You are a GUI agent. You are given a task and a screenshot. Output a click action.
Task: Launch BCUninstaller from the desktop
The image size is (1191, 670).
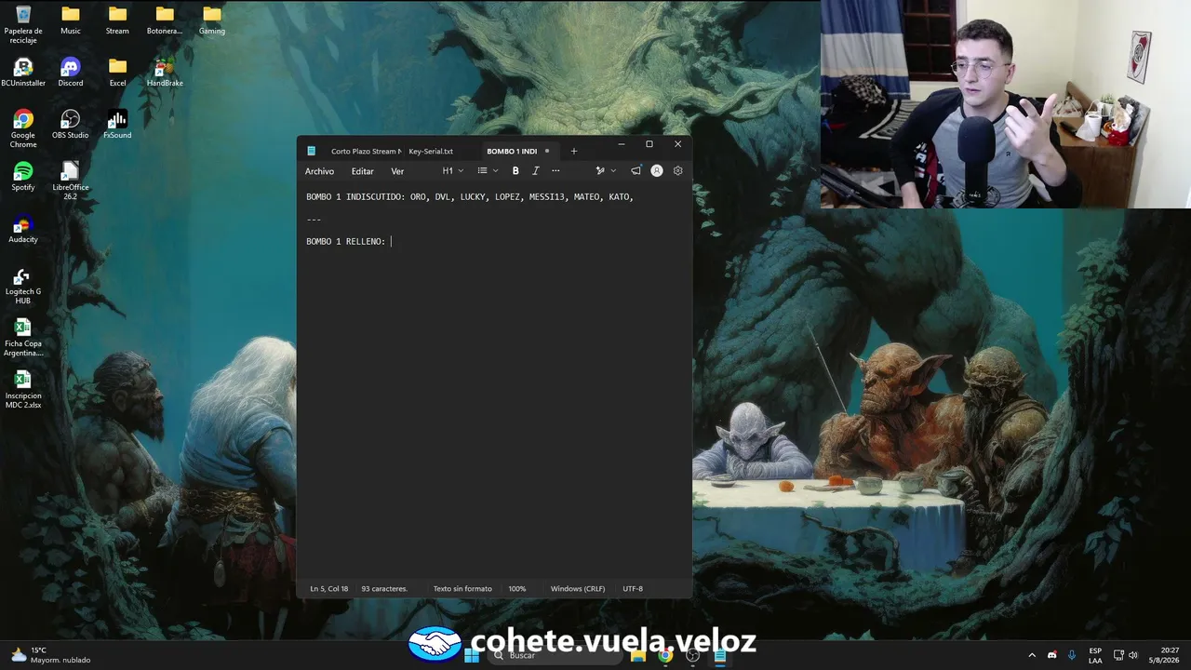coord(23,73)
